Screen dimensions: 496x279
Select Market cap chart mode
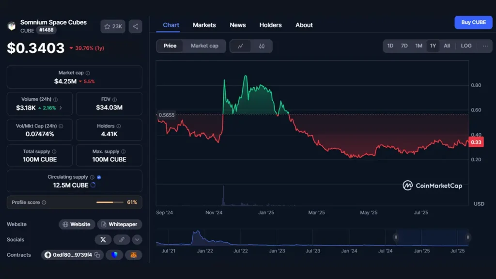tap(204, 46)
